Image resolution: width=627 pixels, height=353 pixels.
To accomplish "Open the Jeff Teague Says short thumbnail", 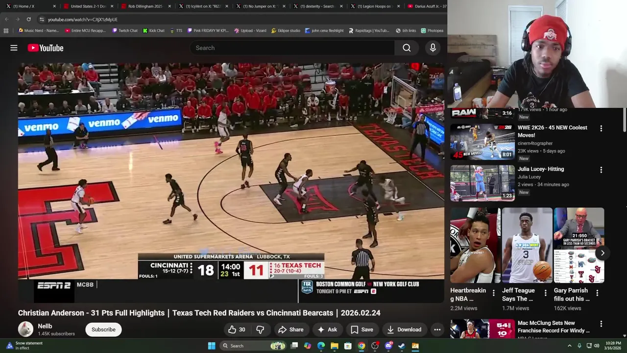I will tap(527, 245).
